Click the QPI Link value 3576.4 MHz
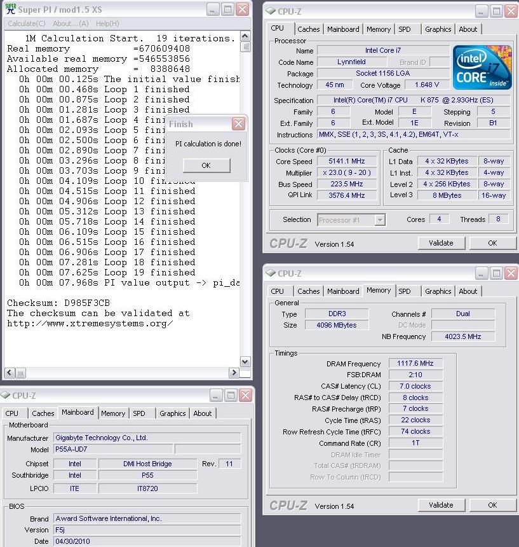The height and width of the screenshot is (547, 519). 347,195
